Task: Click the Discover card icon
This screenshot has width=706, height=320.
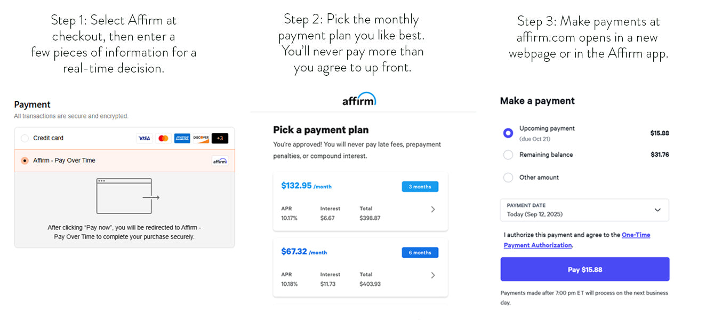Action: pos(201,139)
